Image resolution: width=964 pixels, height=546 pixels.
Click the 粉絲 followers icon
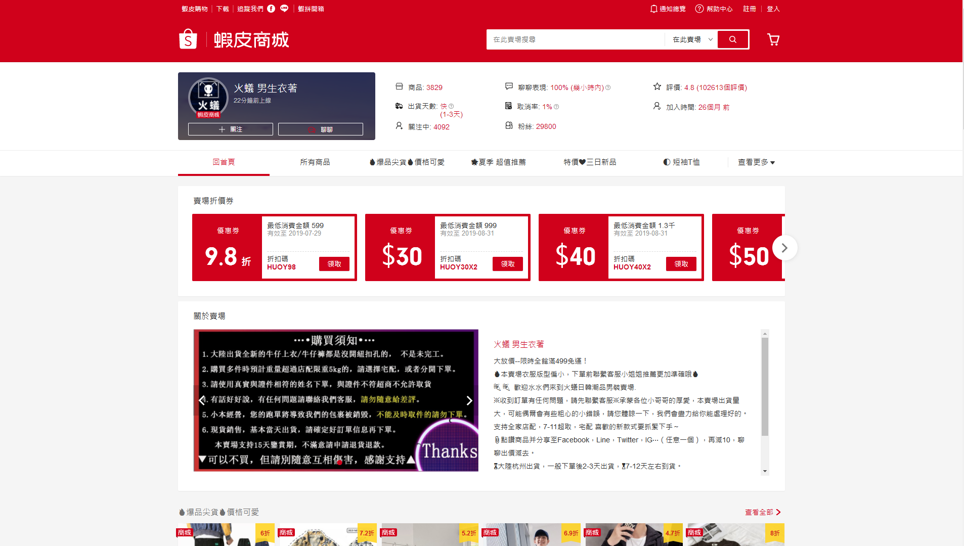(x=509, y=125)
